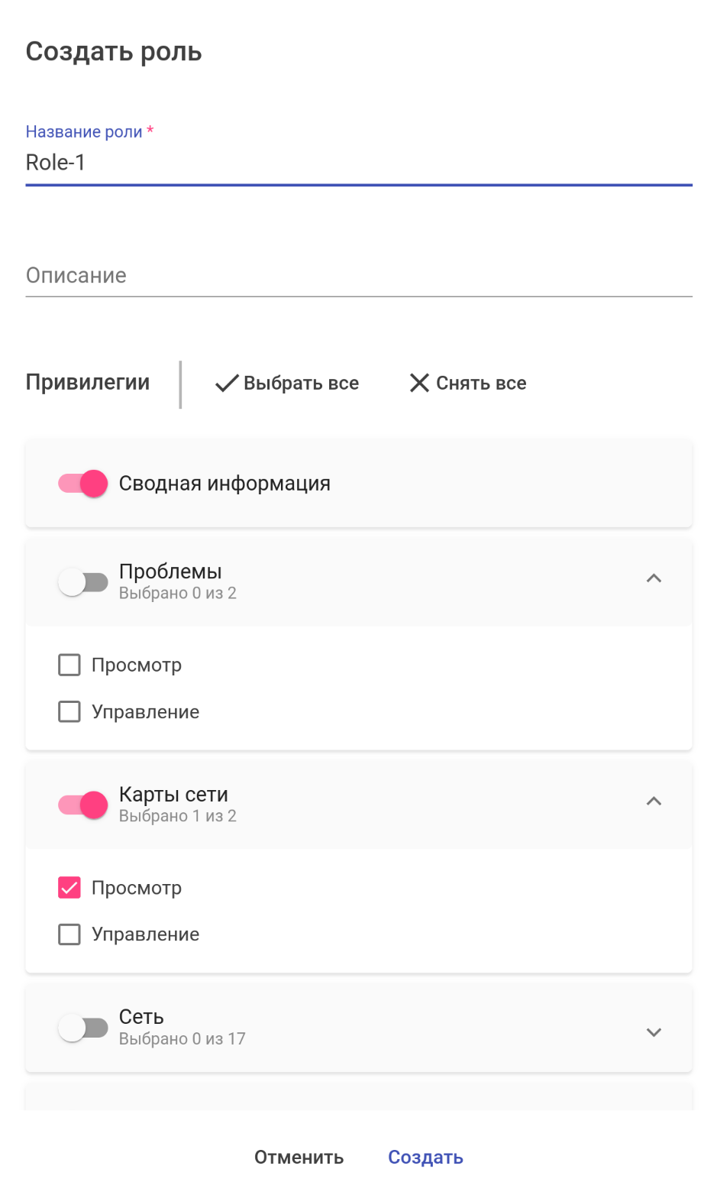Click the Сеть section header title

point(141,1017)
